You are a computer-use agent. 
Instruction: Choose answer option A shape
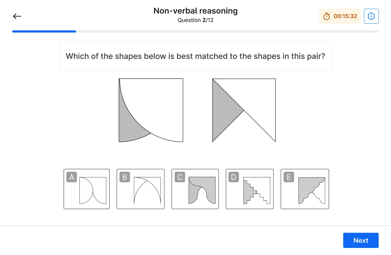pyautogui.click(x=93, y=190)
